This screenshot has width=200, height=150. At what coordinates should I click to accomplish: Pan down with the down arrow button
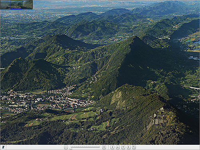(x=123, y=147)
